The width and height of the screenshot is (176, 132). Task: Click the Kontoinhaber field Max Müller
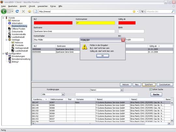pyautogui.click(x=57, y=40)
